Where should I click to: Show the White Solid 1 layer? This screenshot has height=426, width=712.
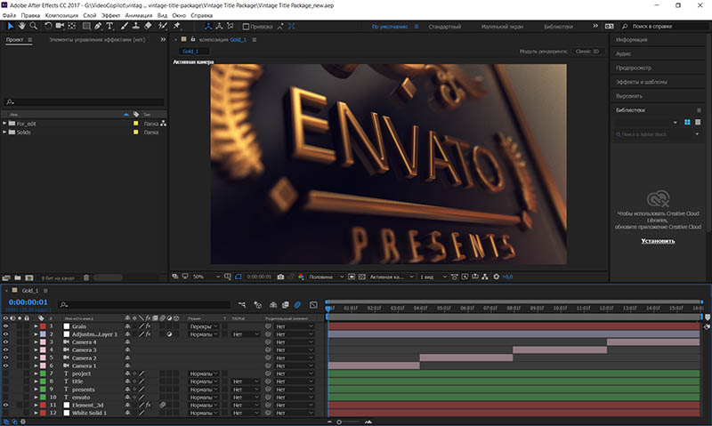point(5,413)
